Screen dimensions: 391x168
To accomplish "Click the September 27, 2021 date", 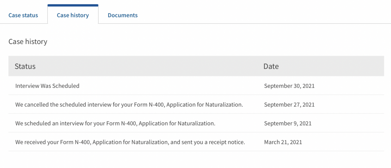I will click(289, 104).
